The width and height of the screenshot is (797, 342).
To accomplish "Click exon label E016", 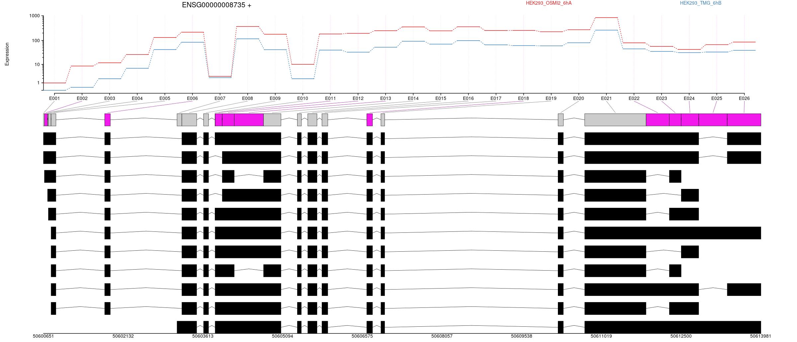I will [x=468, y=98].
